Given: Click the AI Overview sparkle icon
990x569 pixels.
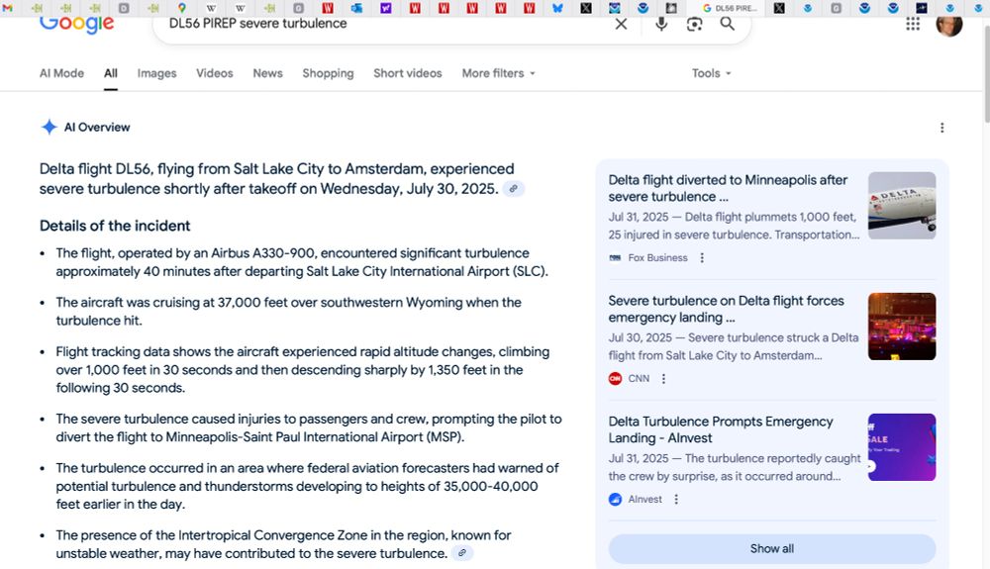Looking at the screenshot, I should [49, 127].
